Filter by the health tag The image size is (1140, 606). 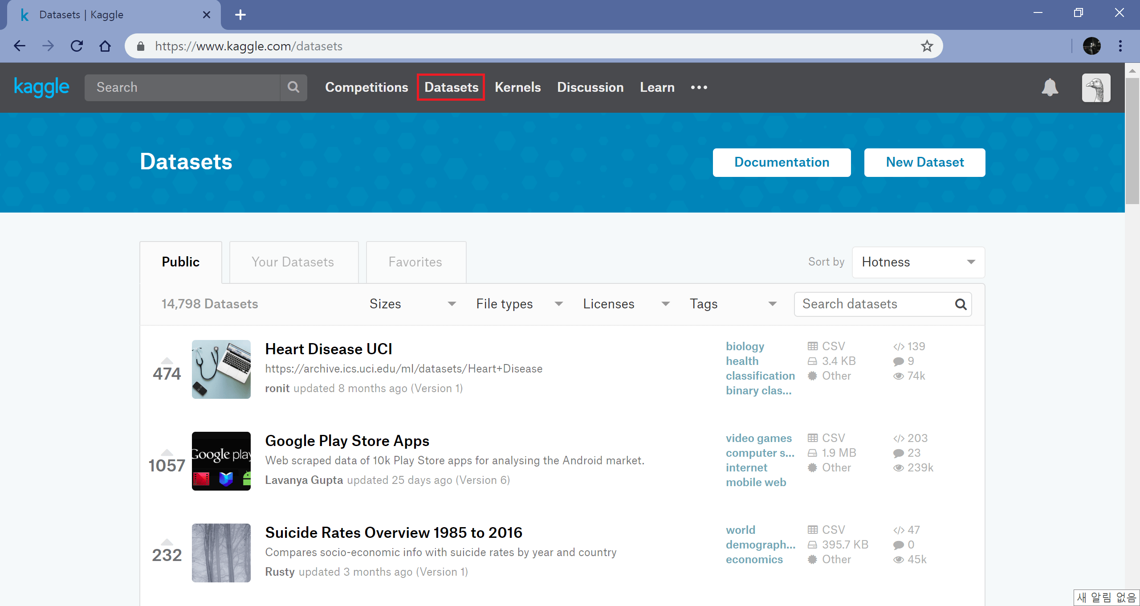pos(742,361)
